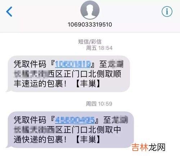Tap the 【丰巢】 signature in first message
Image resolution: width=180 pixels, height=160 pixels.
coord(88,84)
